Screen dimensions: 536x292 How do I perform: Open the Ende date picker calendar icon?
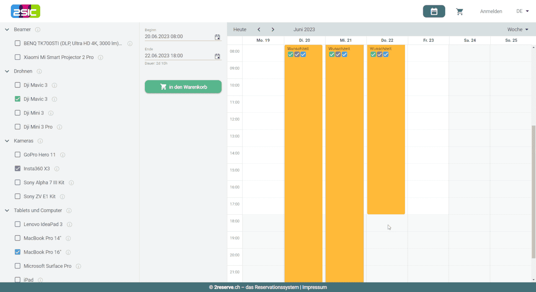pyautogui.click(x=217, y=56)
